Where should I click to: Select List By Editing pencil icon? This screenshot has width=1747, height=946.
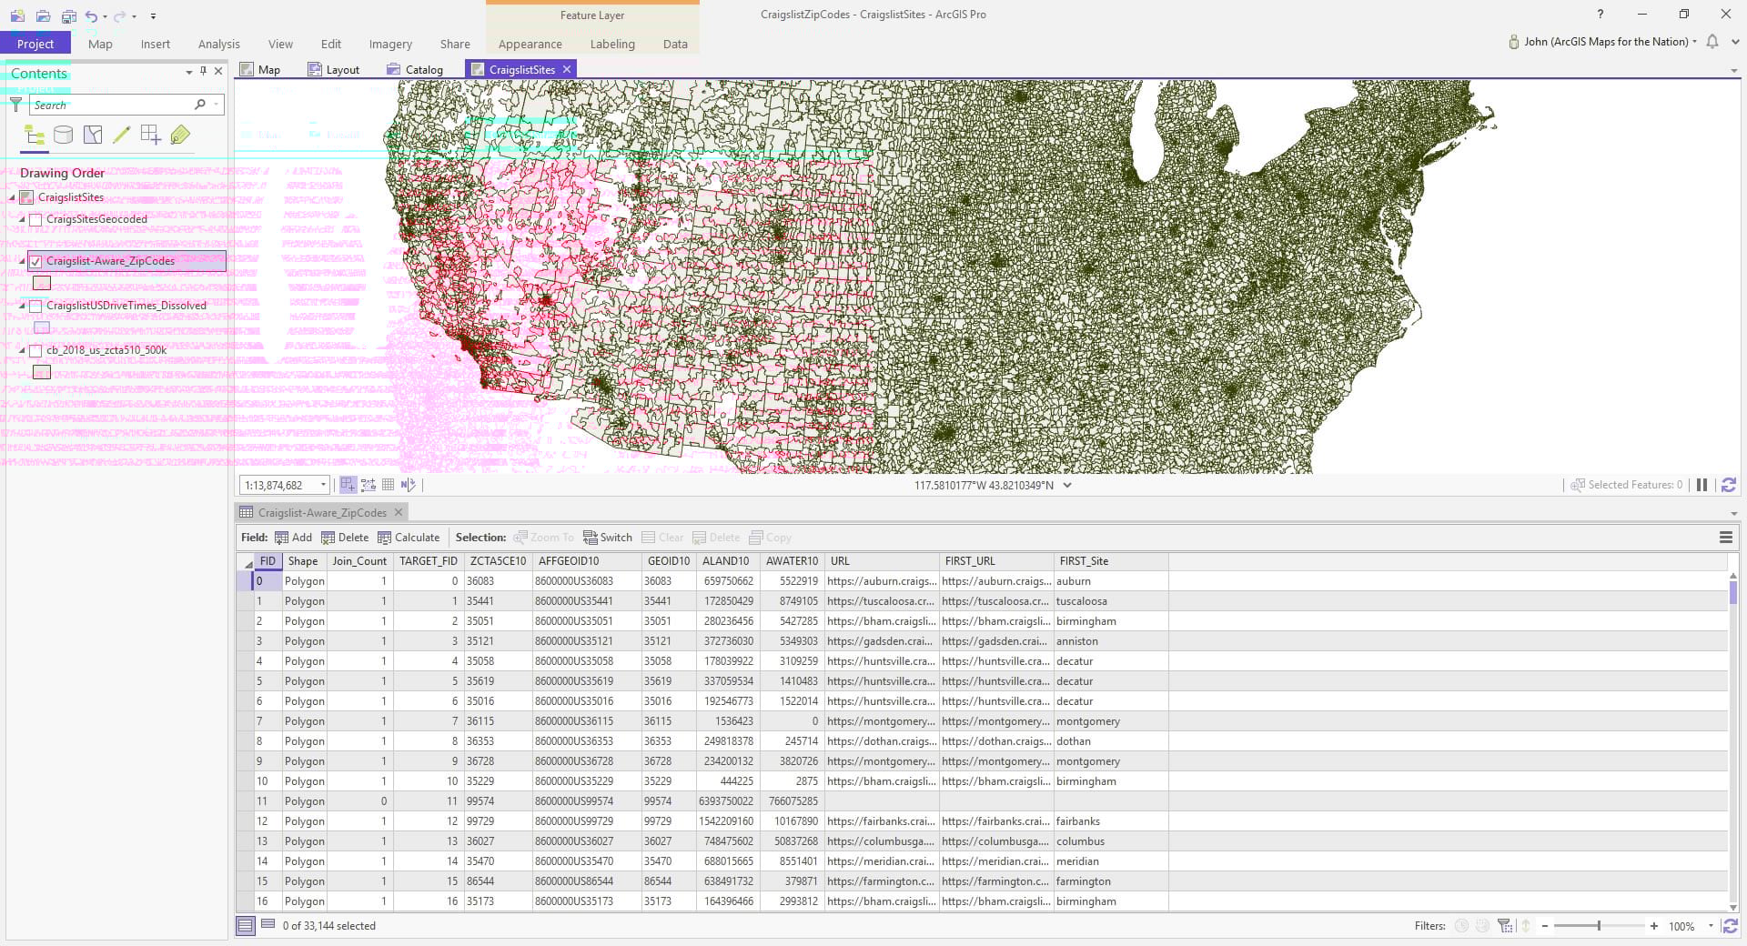point(121,136)
